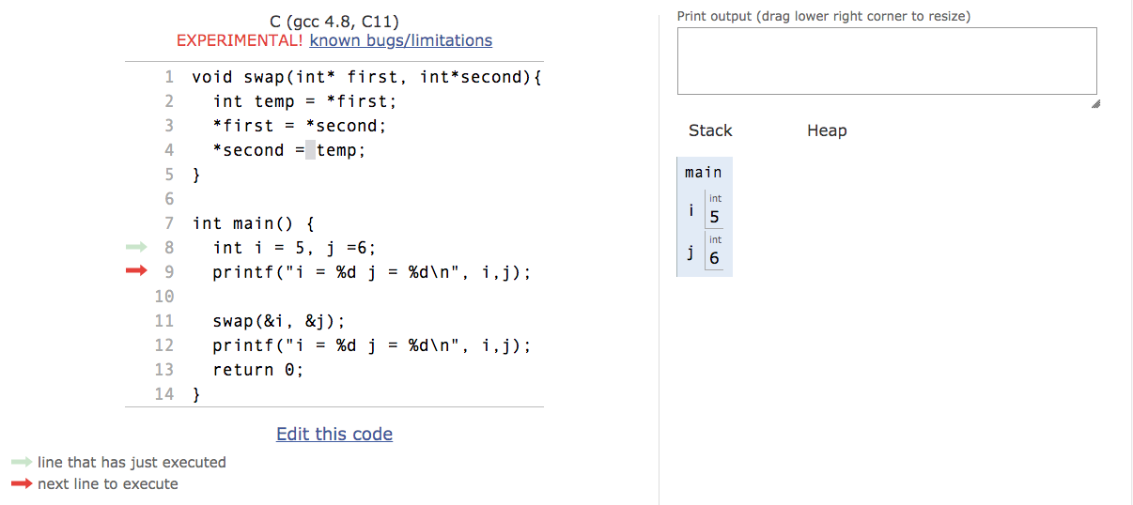The width and height of the screenshot is (1133, 505).
Task: Click line number 11 to set a breakpoint
Action: (164, 321)
